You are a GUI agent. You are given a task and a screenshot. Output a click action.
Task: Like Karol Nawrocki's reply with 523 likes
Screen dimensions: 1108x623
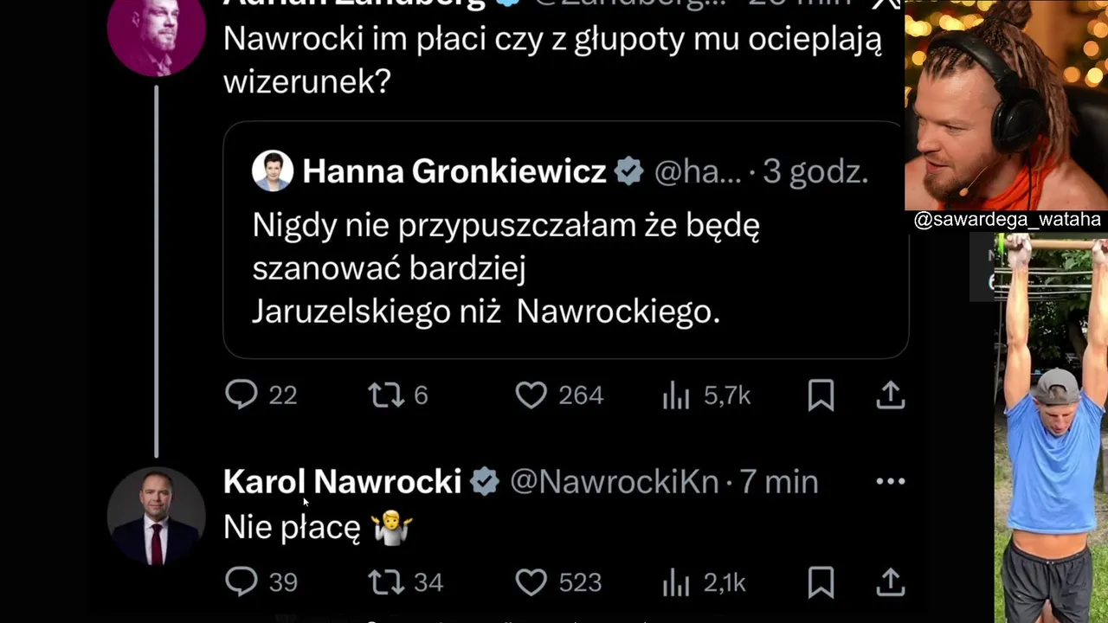531,581
